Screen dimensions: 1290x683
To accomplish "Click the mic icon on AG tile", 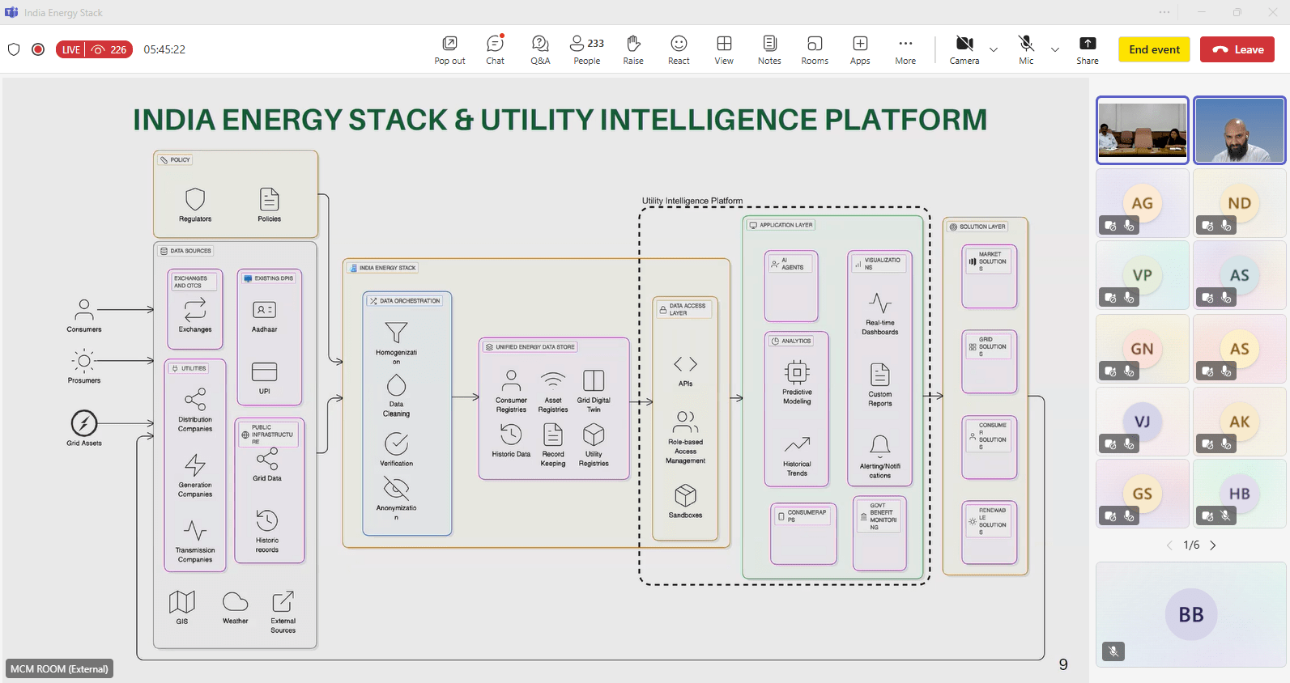I will tap(1129, 226).
